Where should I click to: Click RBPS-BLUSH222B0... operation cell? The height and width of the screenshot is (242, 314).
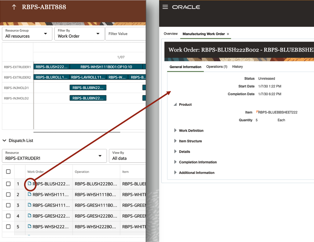pos(96,184)
